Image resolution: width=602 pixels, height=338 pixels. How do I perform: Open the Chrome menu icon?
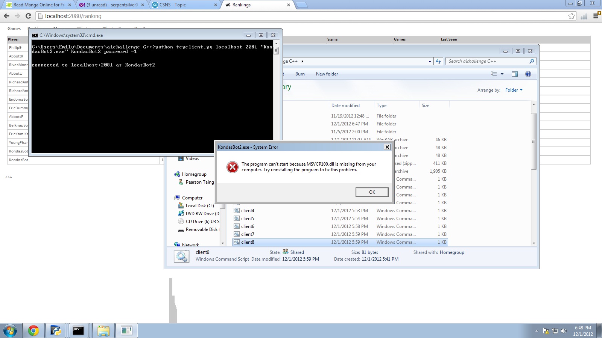596,16
